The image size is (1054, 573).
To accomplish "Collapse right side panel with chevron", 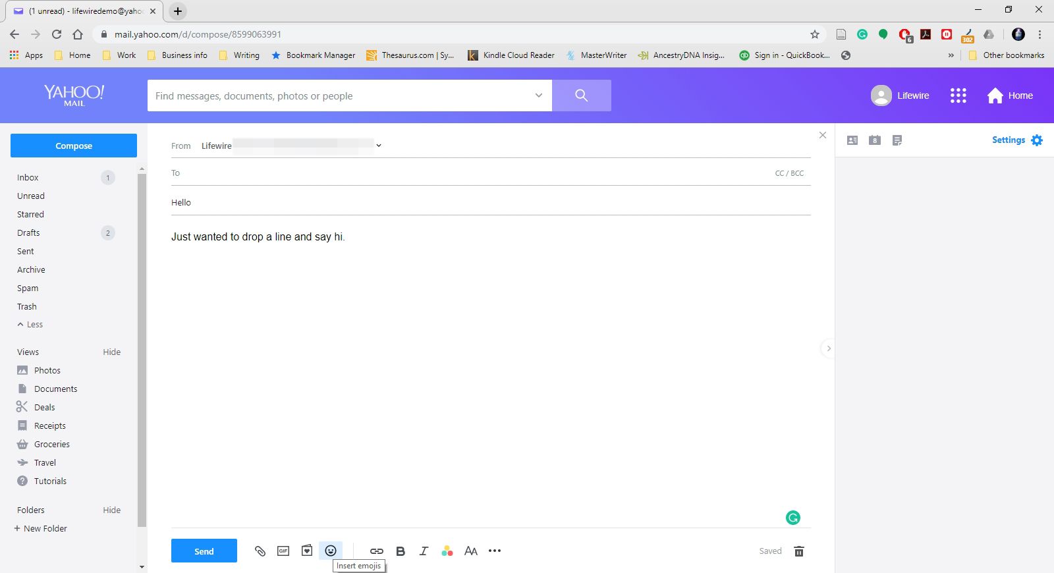I will [x=829, y=348].
